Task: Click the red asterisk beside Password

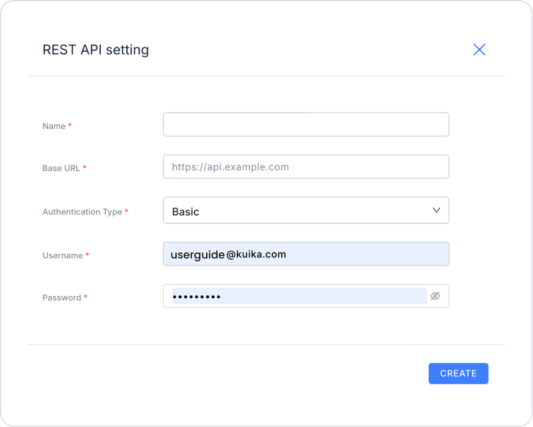Action: click(85, 297)
